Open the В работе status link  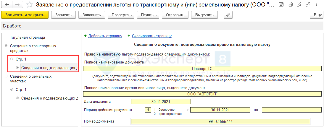point(12,26)
